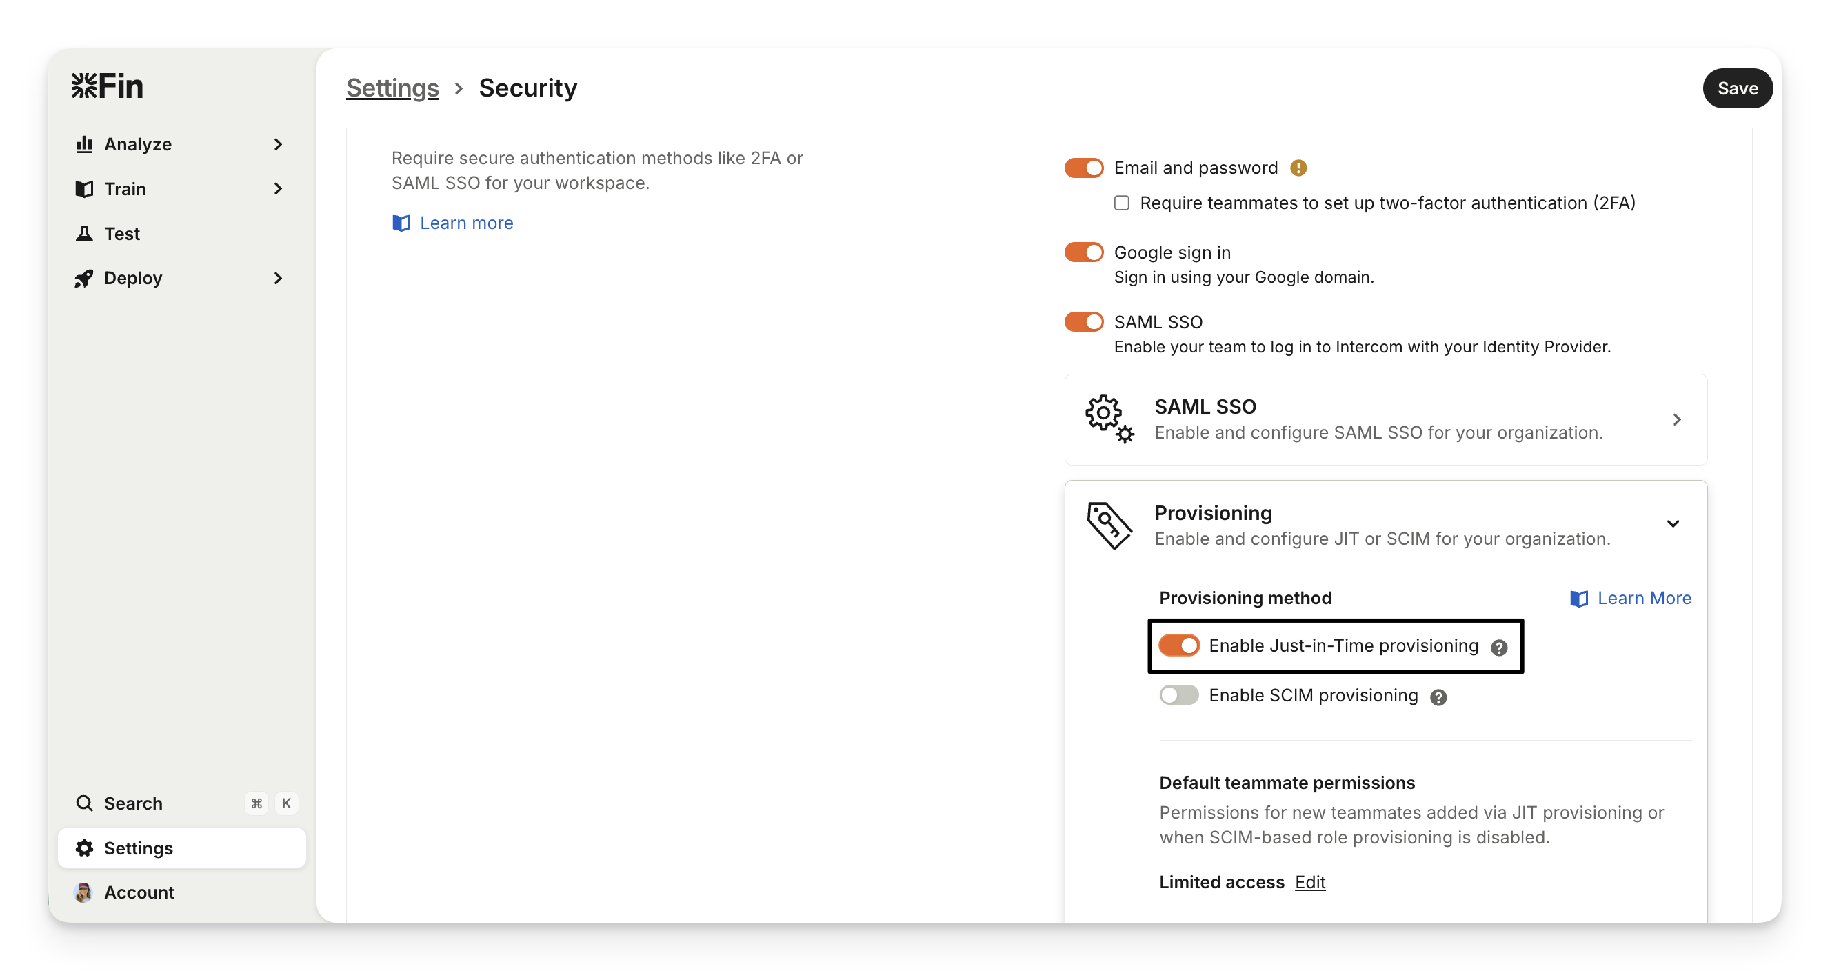The width and height of the screenshot is (1830, 971).
Task: Click the Test flask icon in sidebar
Action: click(x=85, y=234)
